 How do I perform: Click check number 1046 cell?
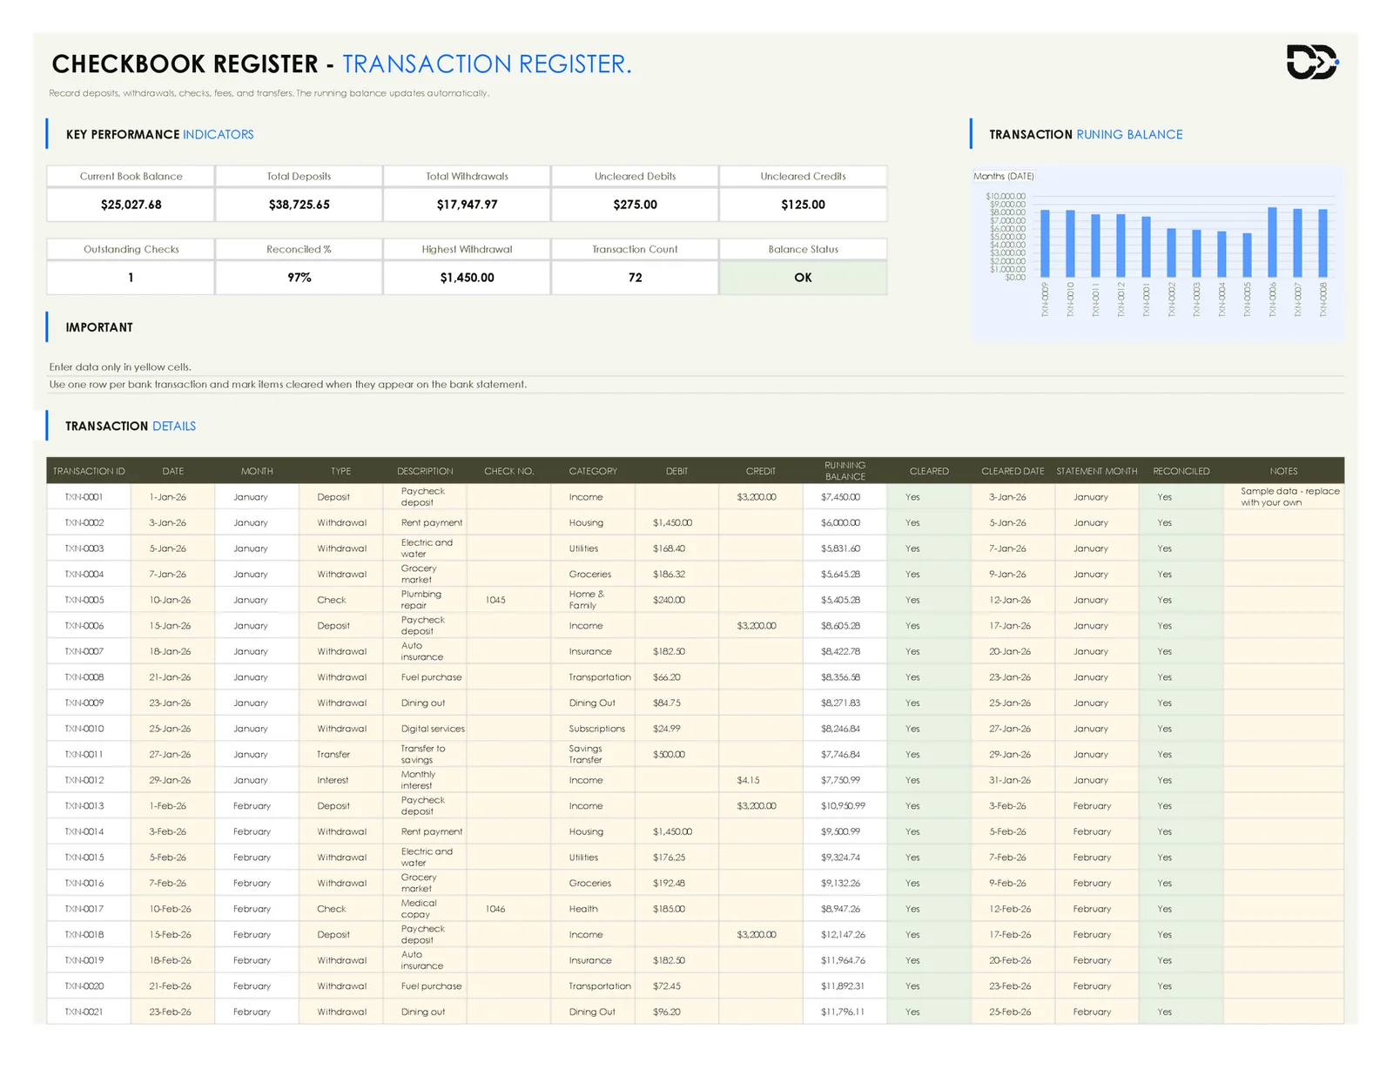[508, 909]
